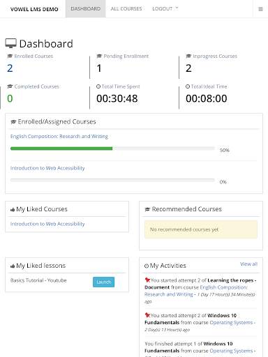Open Introduction to Web Accessibility in Enrolled Courses
Image resolution: width=268 pixels, height=357 pixels.
tap(47, 168)
